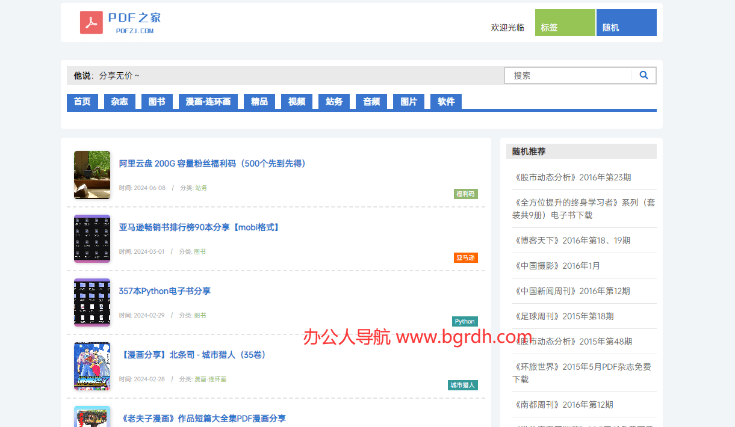Click the 标签 green header button

[565, 23]
